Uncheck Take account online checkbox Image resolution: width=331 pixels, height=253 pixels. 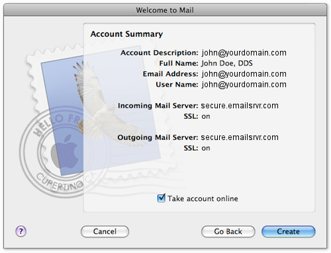pos(161,198)
